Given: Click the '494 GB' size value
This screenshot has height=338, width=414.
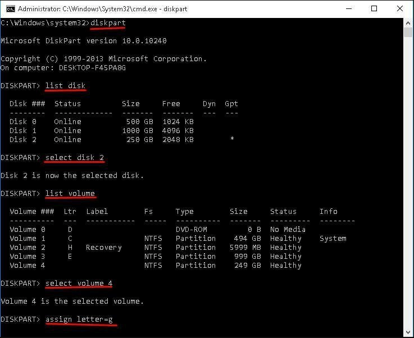Looking at the screenshot, I should click(247, 239).
